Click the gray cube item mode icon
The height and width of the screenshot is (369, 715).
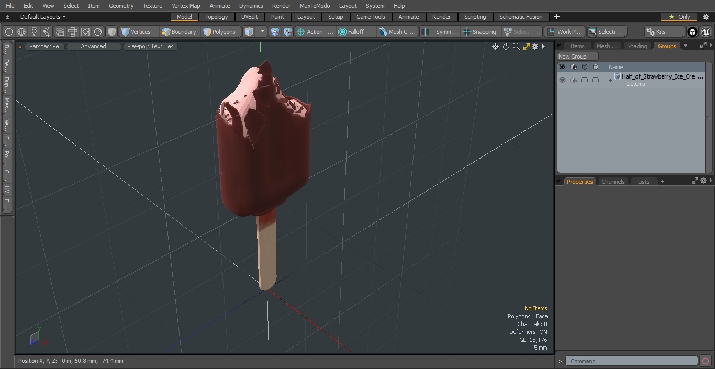click(111, 32)
